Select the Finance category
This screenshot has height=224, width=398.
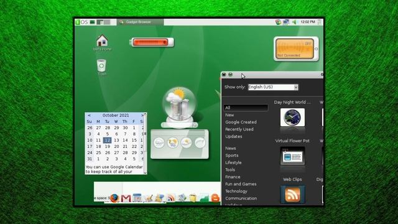[x=233, y=177]
